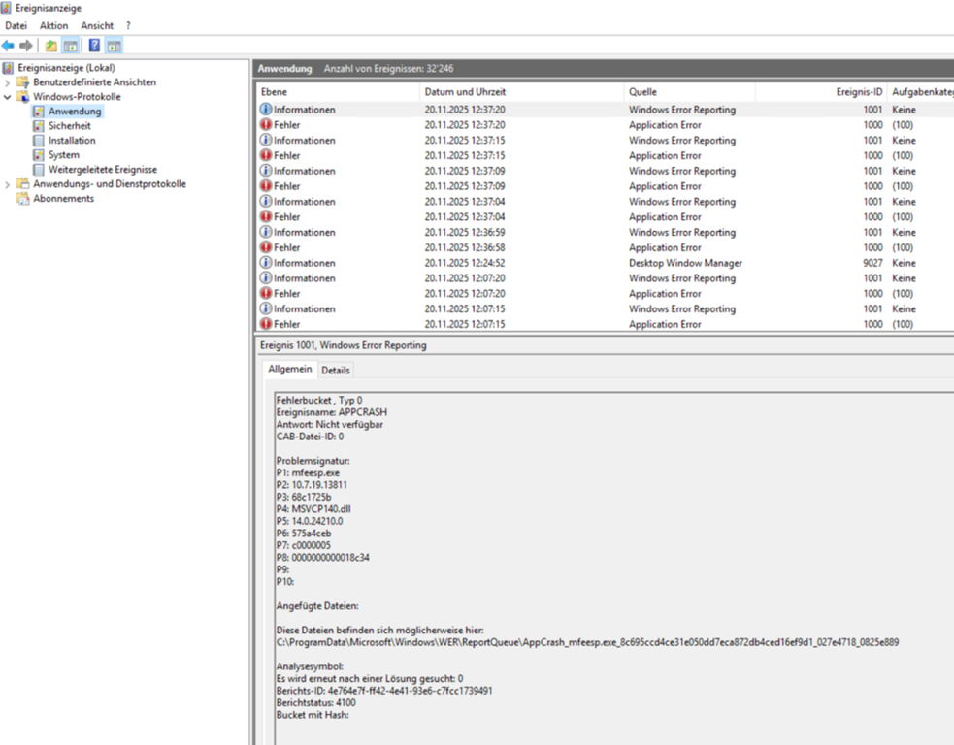
Task: Click the Abonnements node
Action: (x=63, y=199)
